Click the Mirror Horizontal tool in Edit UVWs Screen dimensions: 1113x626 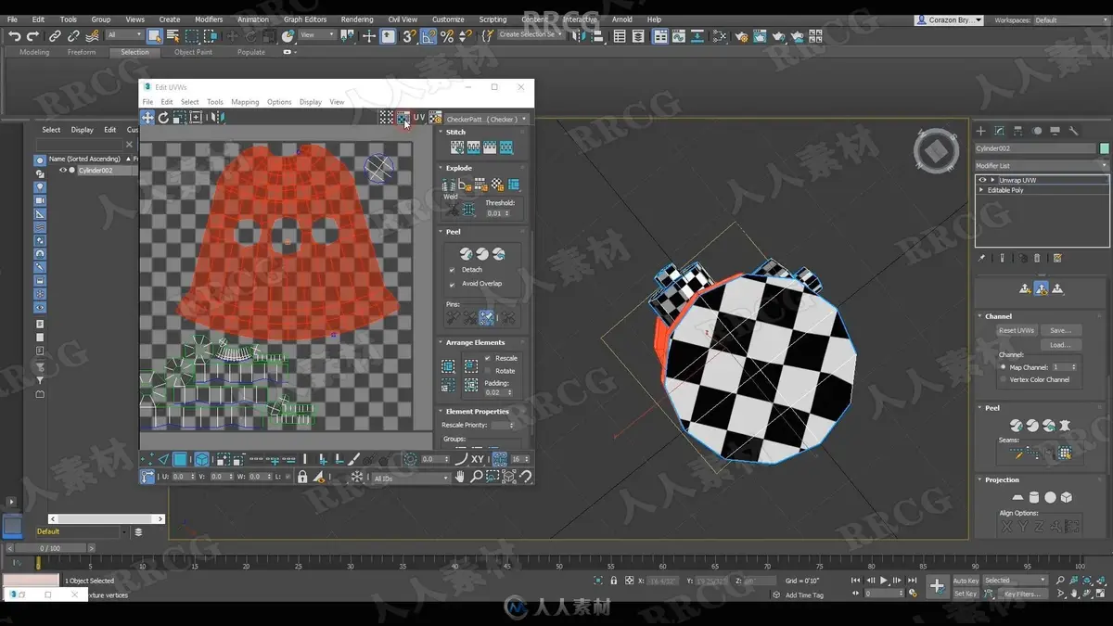pos(216,118)
